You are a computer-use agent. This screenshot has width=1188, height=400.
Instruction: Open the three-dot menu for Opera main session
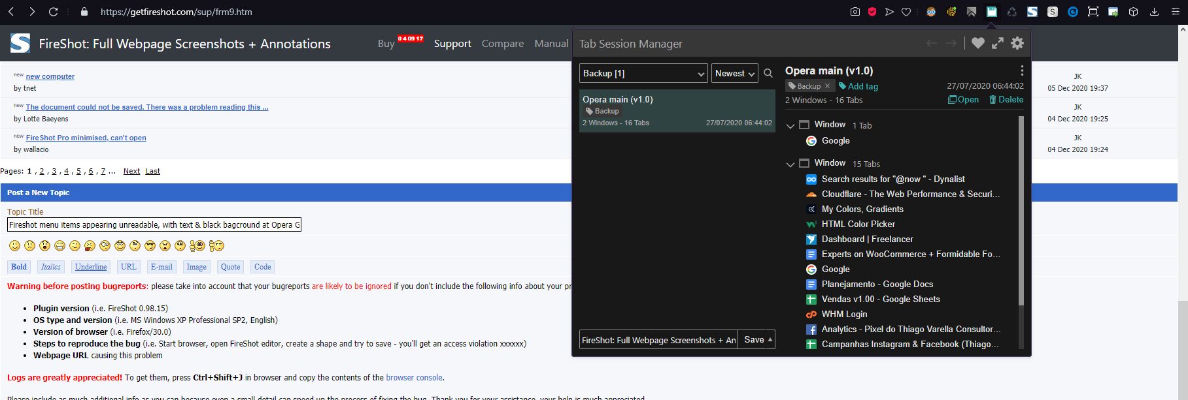point(1022,70)
